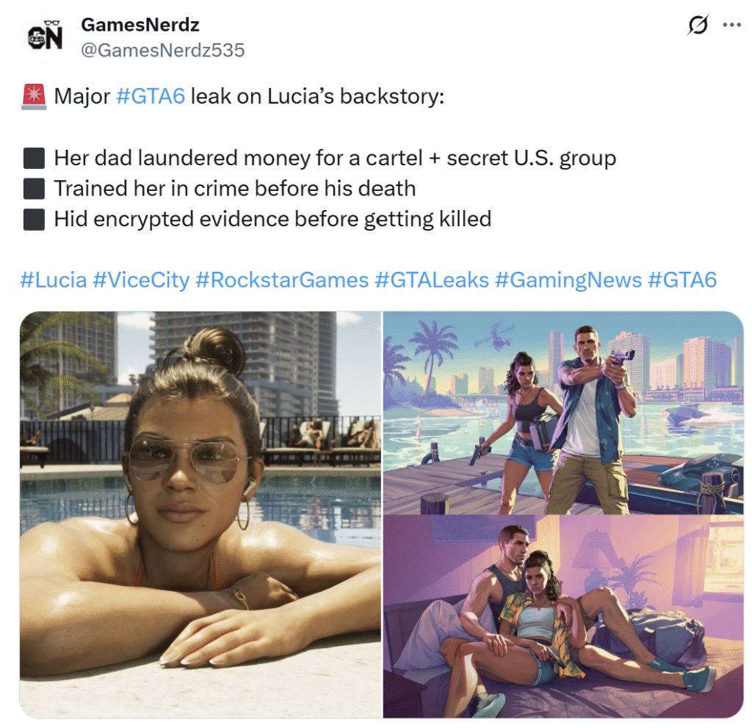The height and width of the screenshot is (728, 752).
Task: Click the @GamesNerdz535 handle
Action: 163,50
